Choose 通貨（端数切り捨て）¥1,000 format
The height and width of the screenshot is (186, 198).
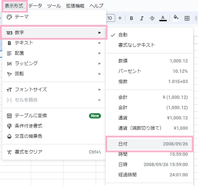[x=149, y=128]
